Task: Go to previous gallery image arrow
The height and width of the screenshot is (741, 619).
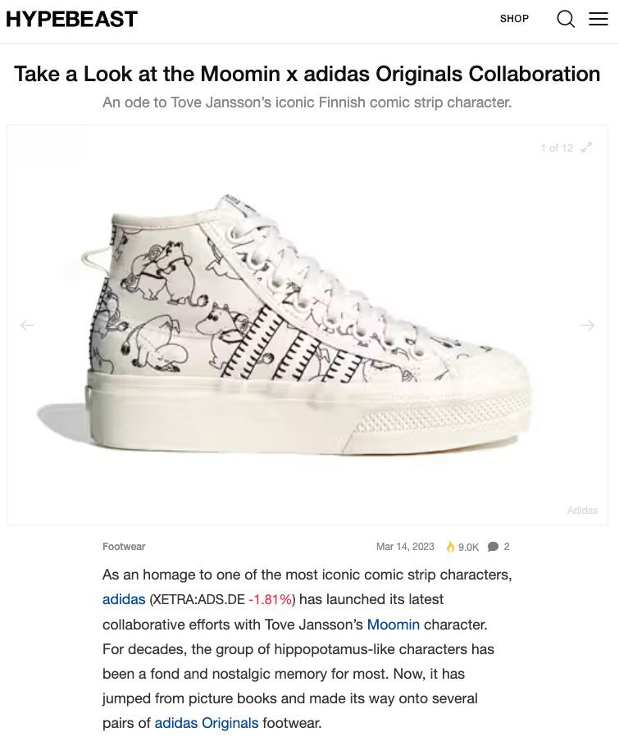Action: (x=27, y=325)
